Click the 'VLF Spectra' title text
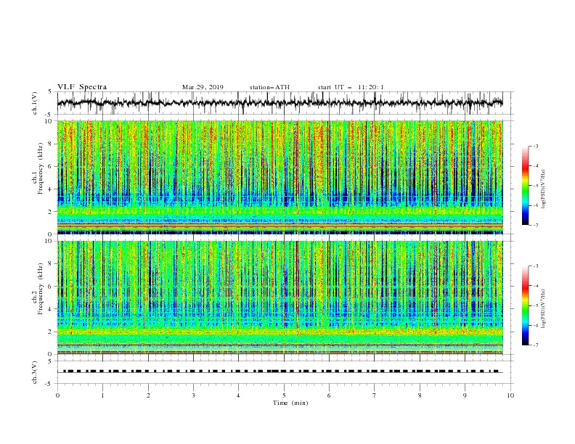This screenshot has height=444, width=575. coord(82,87)
